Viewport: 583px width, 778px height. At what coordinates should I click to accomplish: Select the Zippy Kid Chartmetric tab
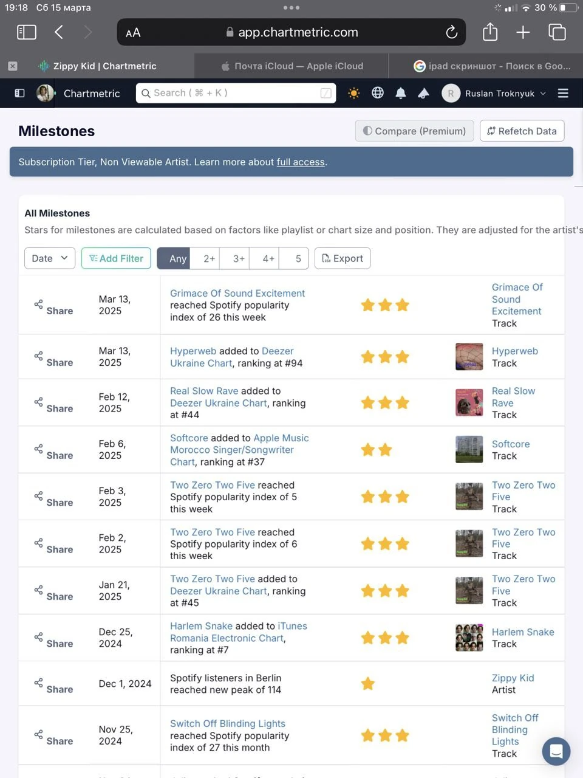pos(97,66)
